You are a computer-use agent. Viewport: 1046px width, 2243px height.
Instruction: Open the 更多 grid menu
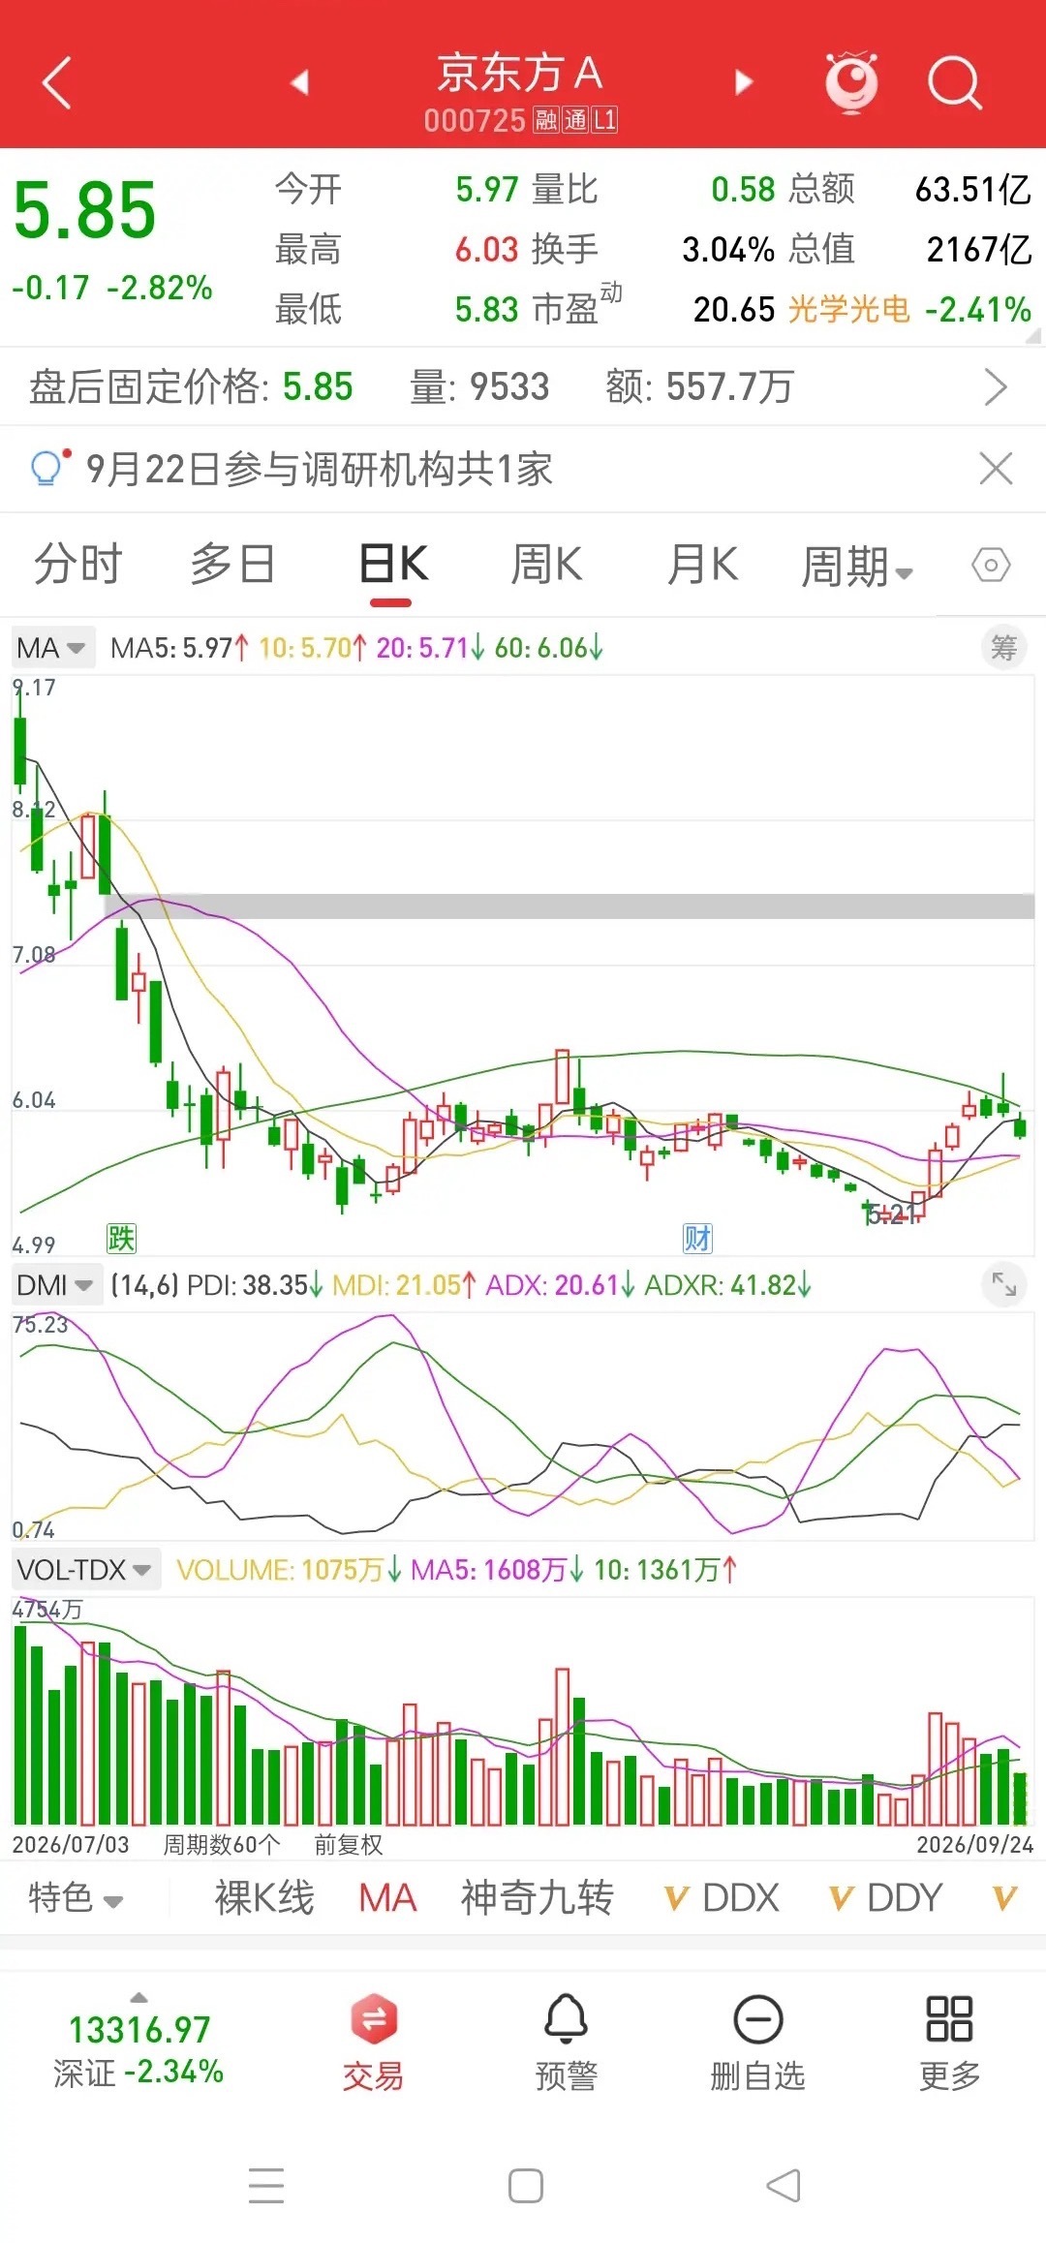949,2043
